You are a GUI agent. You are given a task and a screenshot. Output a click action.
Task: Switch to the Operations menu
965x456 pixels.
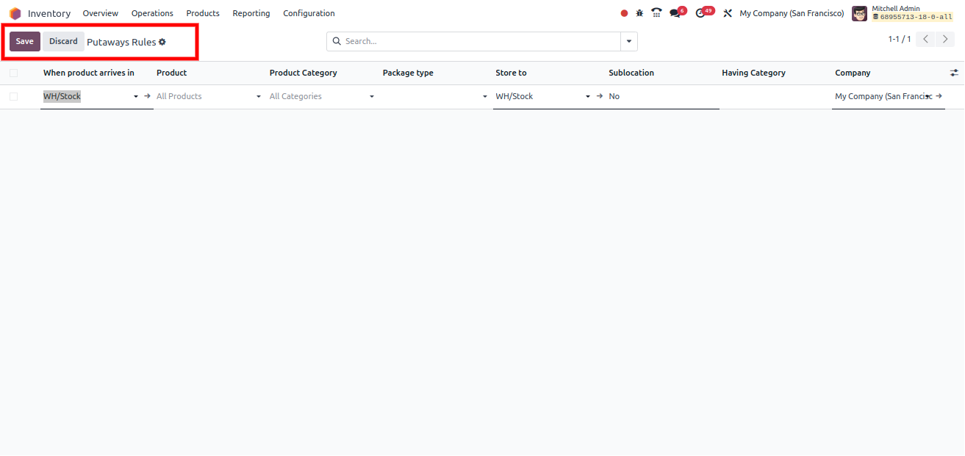click(x=152, y=12)
